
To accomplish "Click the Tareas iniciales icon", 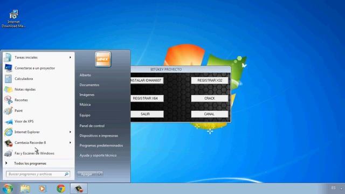I will [8, 58].
